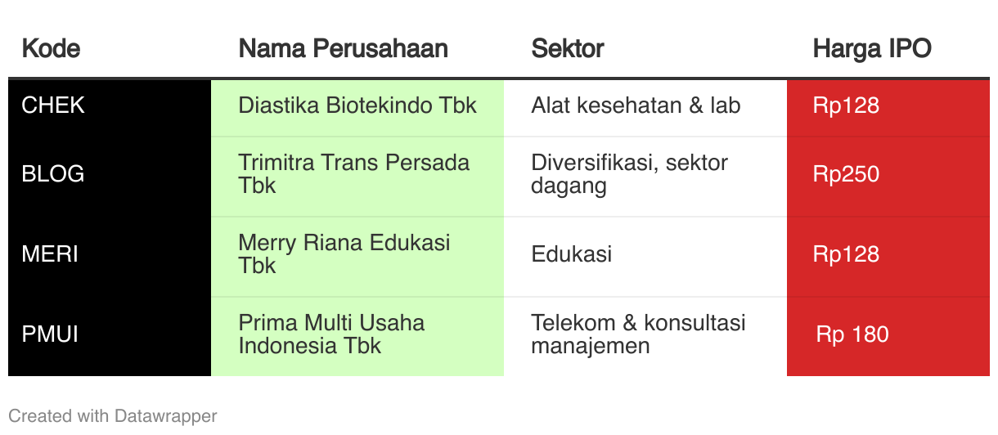998x435 pixels.
Task: Select the Alat kesehatan & lab sector cell
Action: [636, 105]
